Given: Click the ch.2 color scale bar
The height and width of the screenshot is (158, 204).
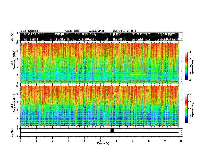Looking at the screenshot, I should coord(186,109).
